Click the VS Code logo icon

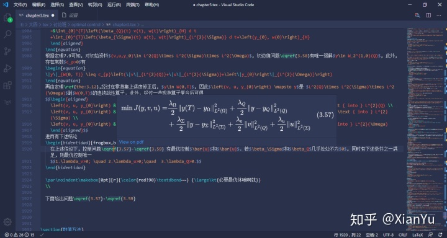pyautogui.click(x=6, y=4)
